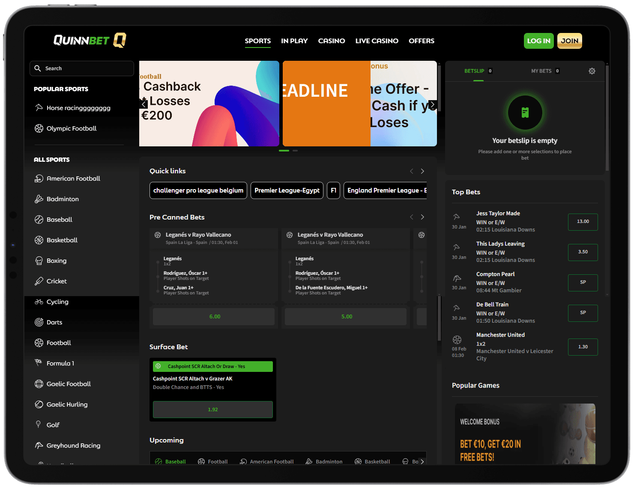Click the LOG IN button
Viewport: 634px width, 490px height.
point(539,41)
